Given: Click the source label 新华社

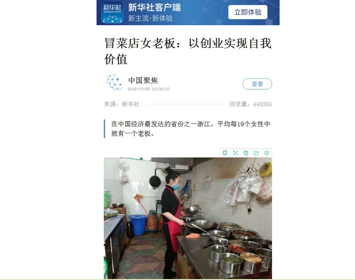Looking at the screenshot, I should pos(130,104).
